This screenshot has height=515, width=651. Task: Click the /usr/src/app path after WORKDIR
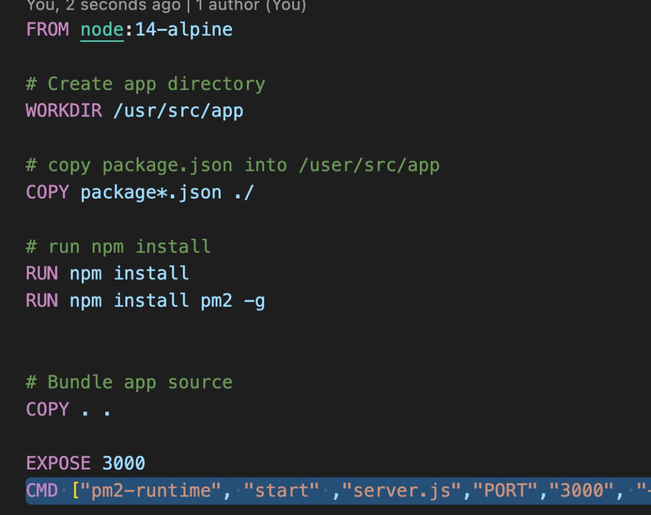(178, 111)
